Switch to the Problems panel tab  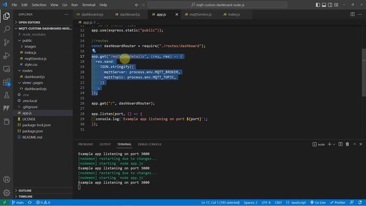[85, 144]
